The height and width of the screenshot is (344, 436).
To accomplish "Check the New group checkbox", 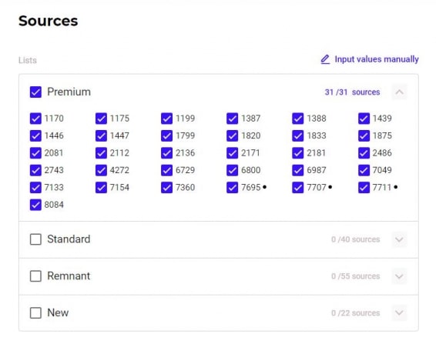I will pyautogui.click(x=35, y=313).
